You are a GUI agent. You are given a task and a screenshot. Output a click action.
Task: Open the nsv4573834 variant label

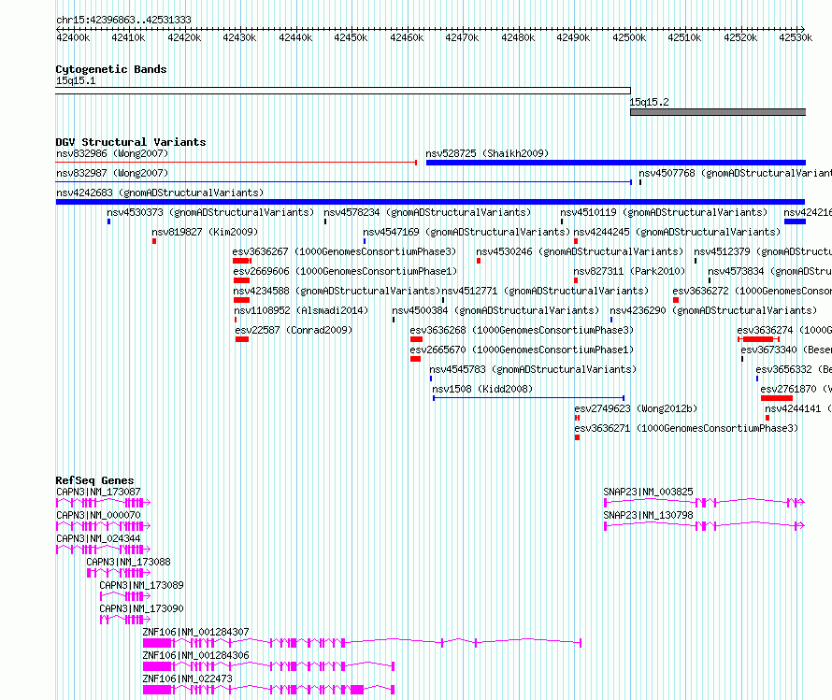pos(769,272)
